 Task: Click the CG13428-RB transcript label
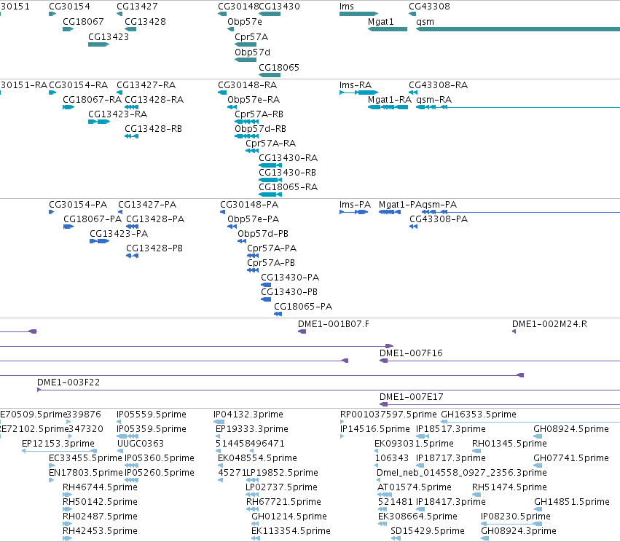coord(154,129)
